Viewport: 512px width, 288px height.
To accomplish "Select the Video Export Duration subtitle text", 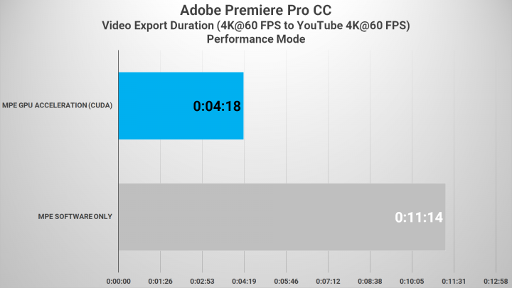I will (x=255, y=26).
